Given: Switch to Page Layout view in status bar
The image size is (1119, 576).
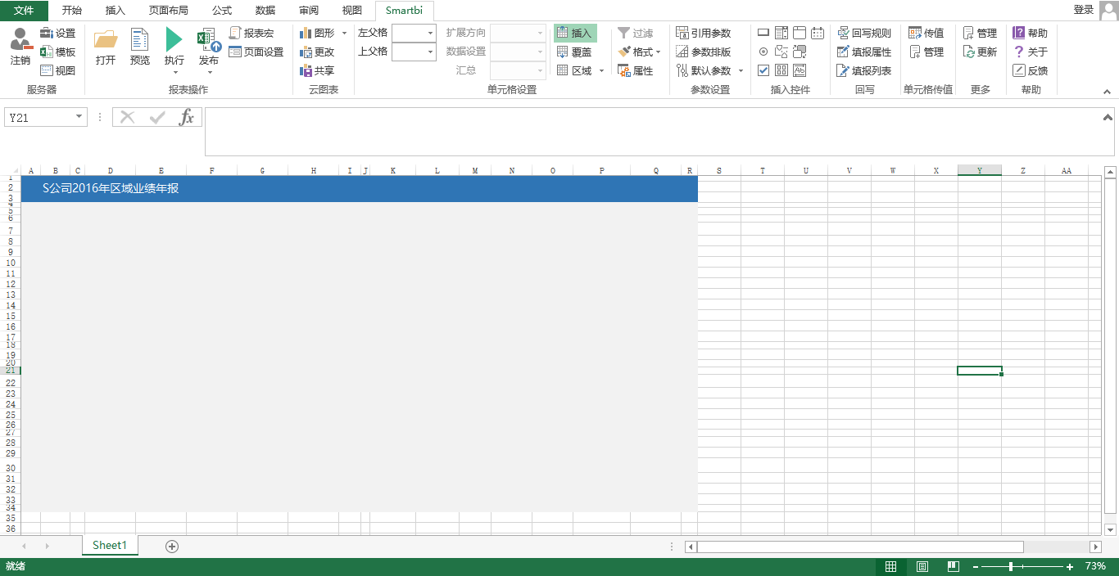Looking at the screenshot, I should click(x=922, y=566).
